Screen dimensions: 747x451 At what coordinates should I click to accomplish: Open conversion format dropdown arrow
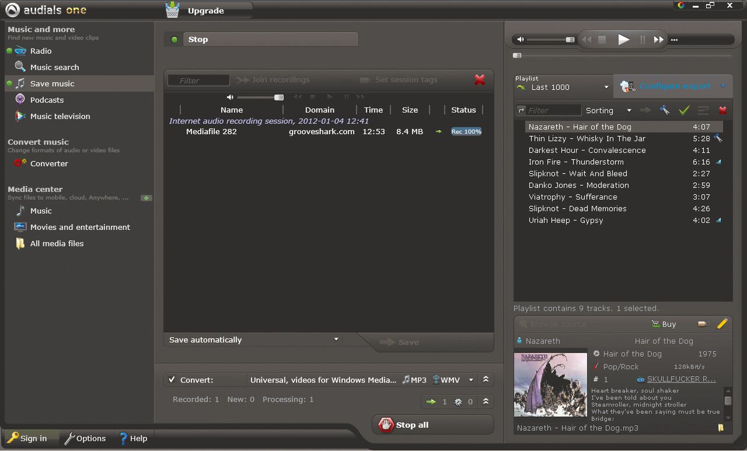(x=471, y=380)
